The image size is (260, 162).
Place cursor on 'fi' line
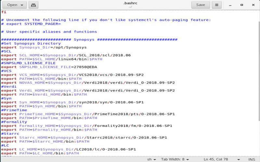coord(4,12)
